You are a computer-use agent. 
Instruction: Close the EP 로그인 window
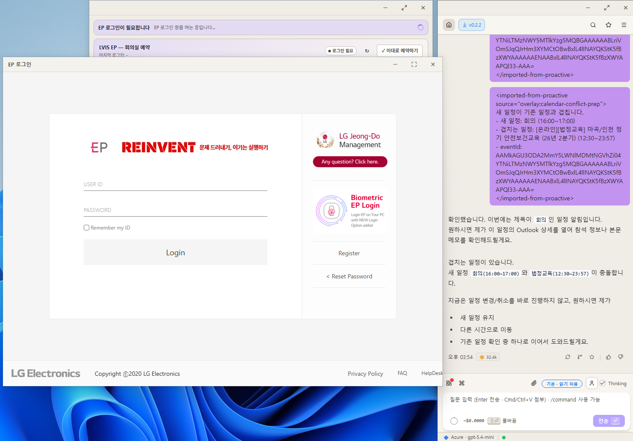pyautogui.click(x=433, y=64)
